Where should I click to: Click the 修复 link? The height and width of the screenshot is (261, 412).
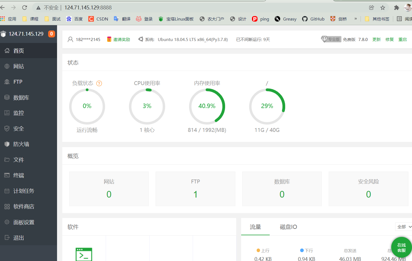tap(390, 39)
